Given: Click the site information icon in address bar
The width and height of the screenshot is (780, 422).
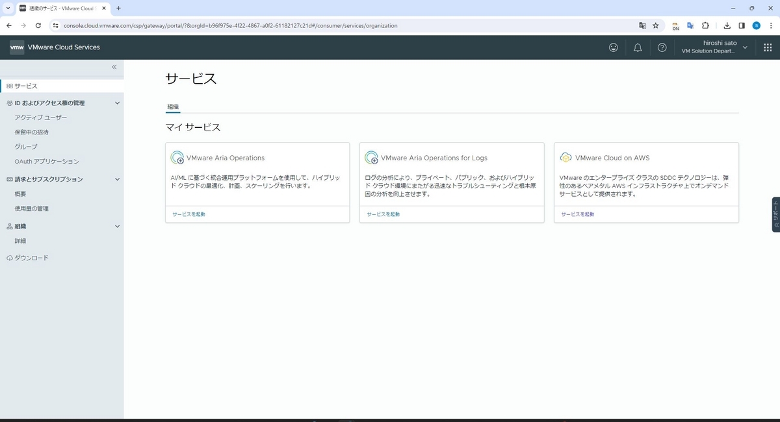Looking at the screenshot, I should coord(55,25).
